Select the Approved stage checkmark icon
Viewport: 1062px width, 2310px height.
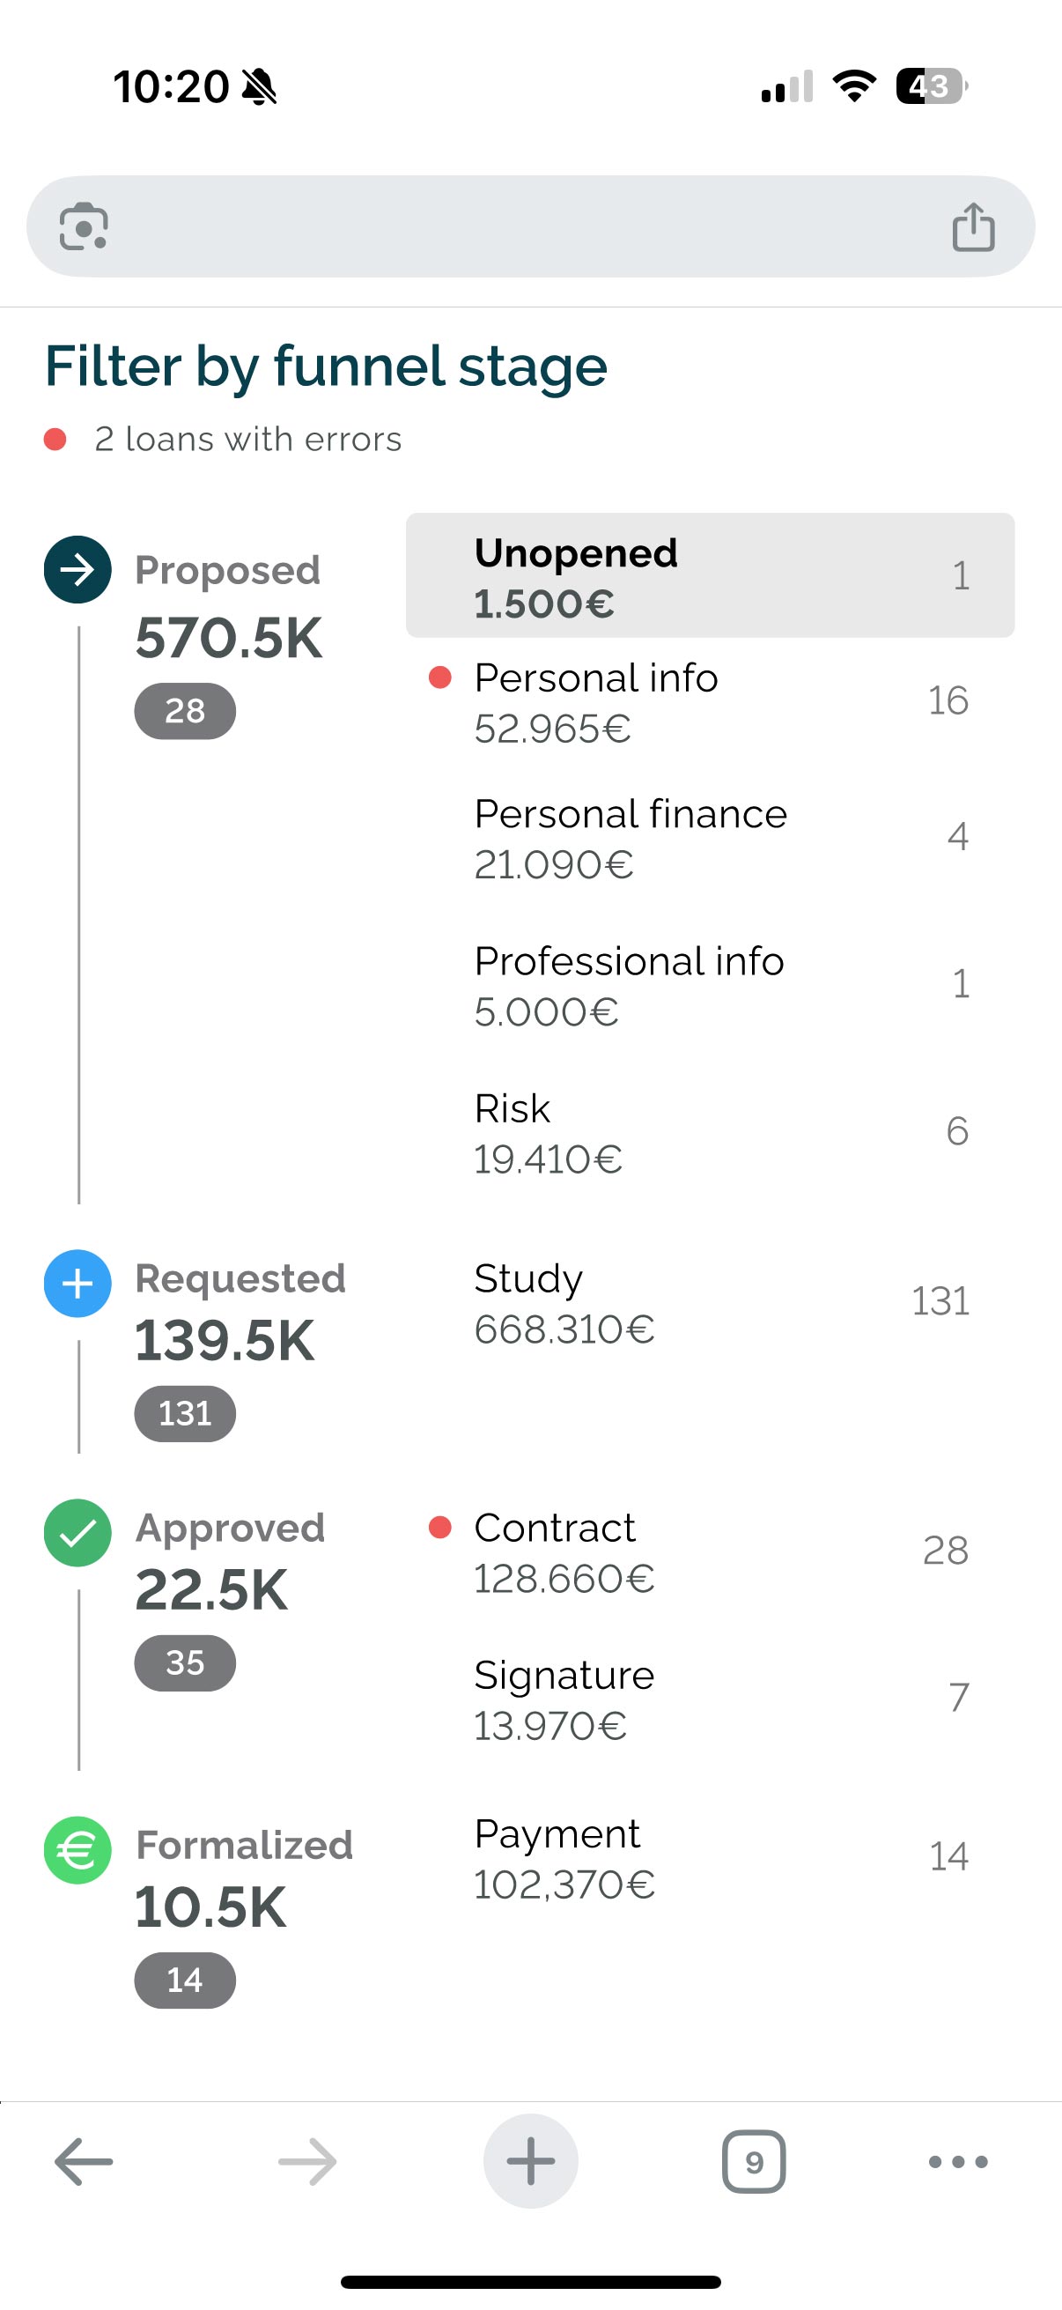click(x=78, y=1533)
